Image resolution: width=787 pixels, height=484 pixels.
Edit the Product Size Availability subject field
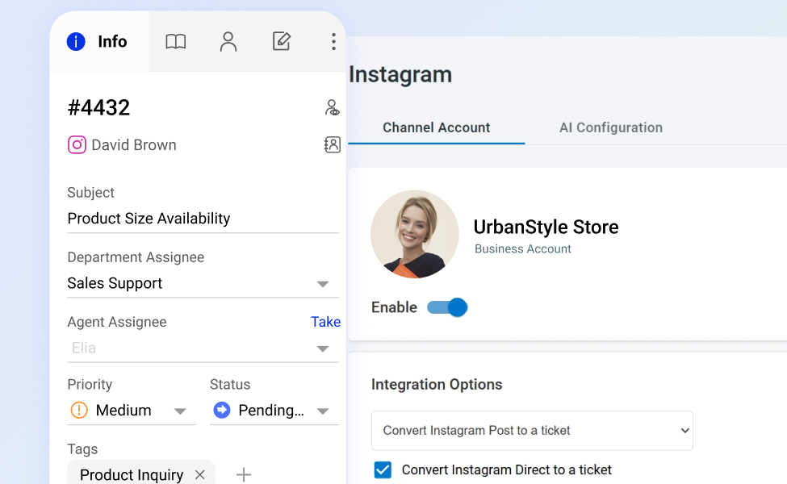[x=203, y=219]
